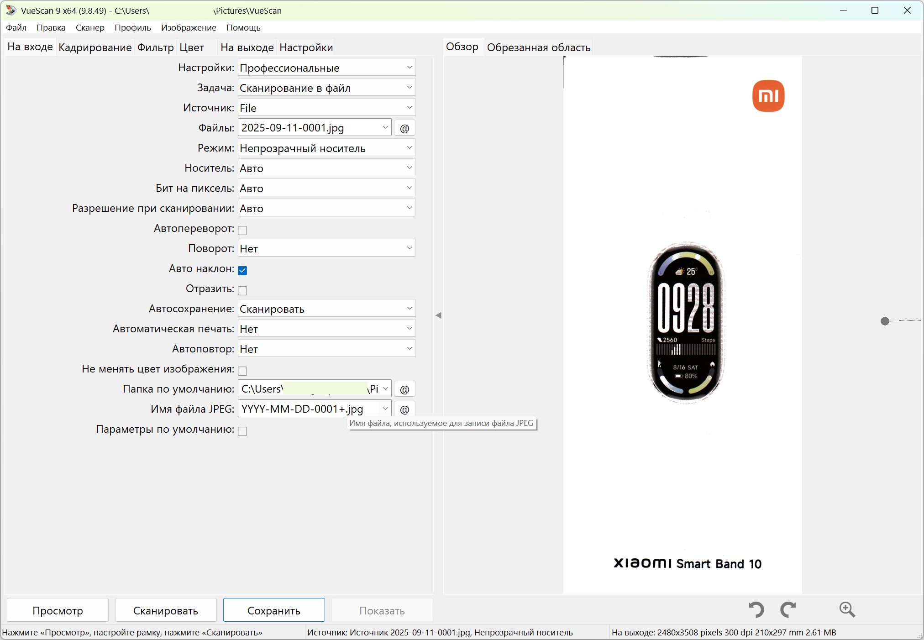
Task: Click the Просмотр button
Action: click(58, 610)
